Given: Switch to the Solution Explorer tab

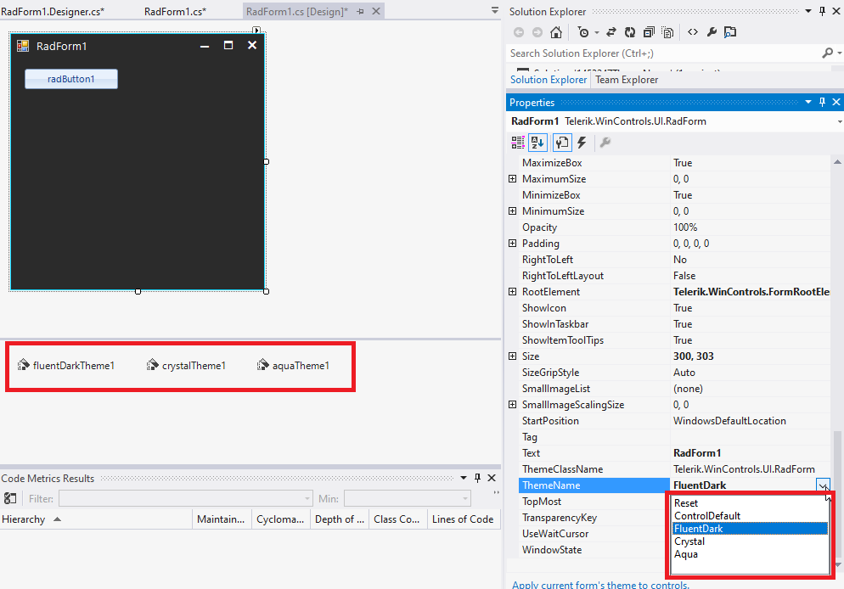Looking at the screenshot, I should pyautogui.click(x=549, y=80).
